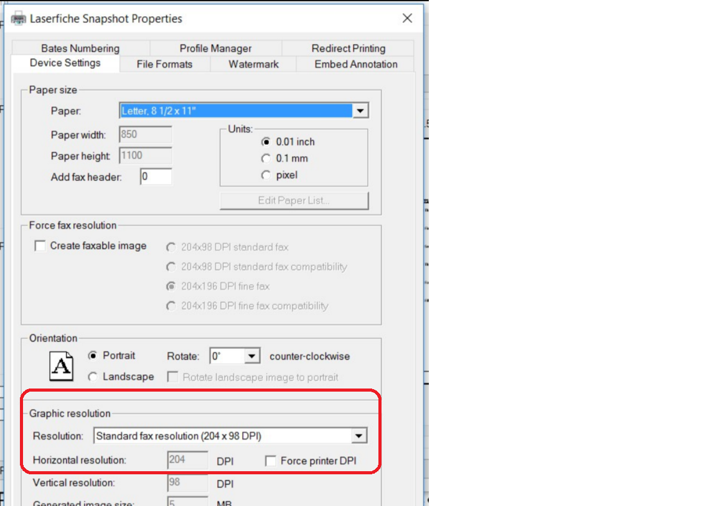Open the Profile Manager tab
Viewport: 717px width, 506px height.
[x=215, y=48]
